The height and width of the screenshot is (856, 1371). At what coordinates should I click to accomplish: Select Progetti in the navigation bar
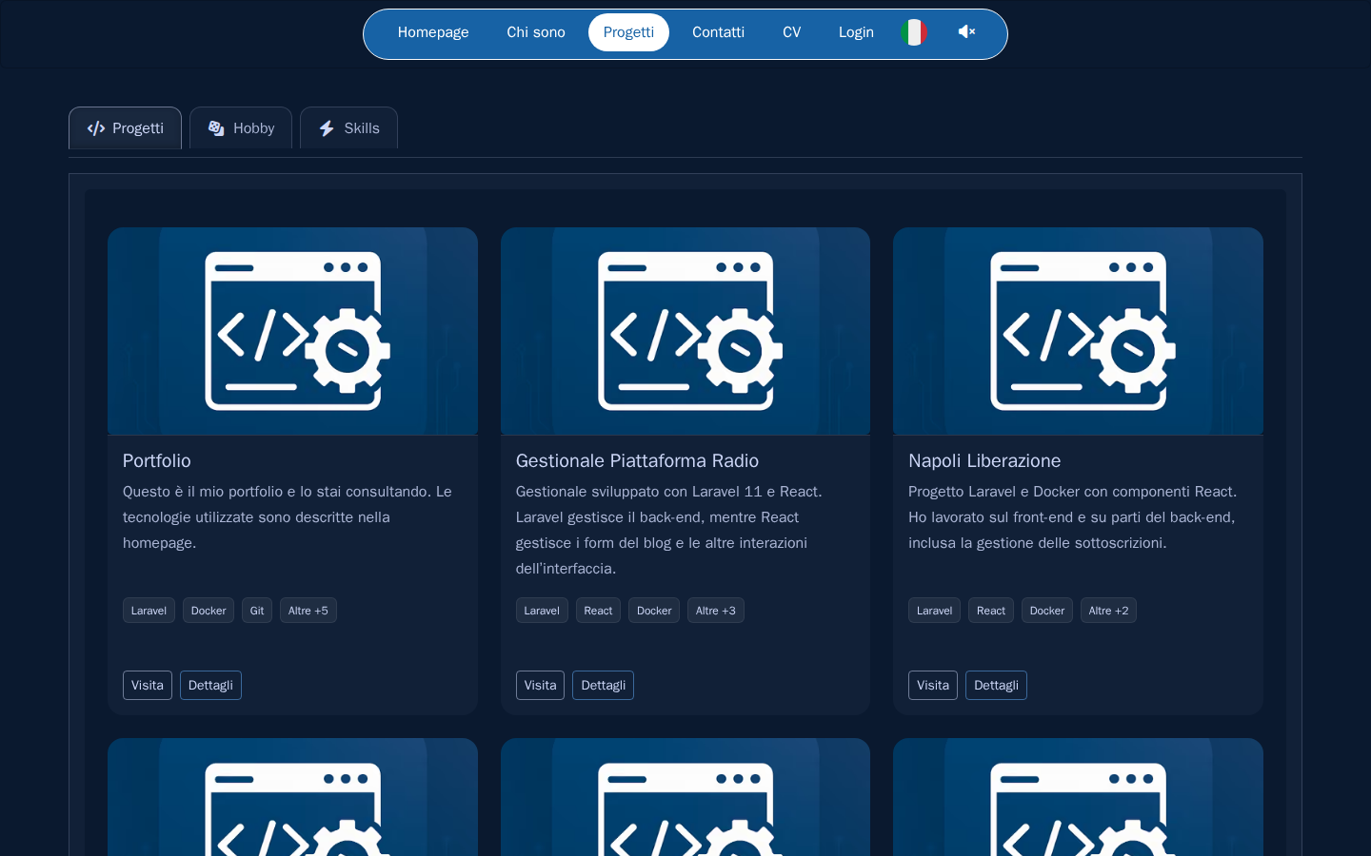628,32
